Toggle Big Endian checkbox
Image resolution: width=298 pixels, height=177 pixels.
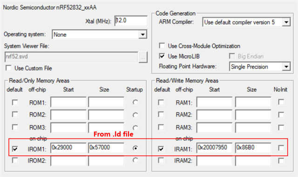pyautogui.click(x=232, y=56)
